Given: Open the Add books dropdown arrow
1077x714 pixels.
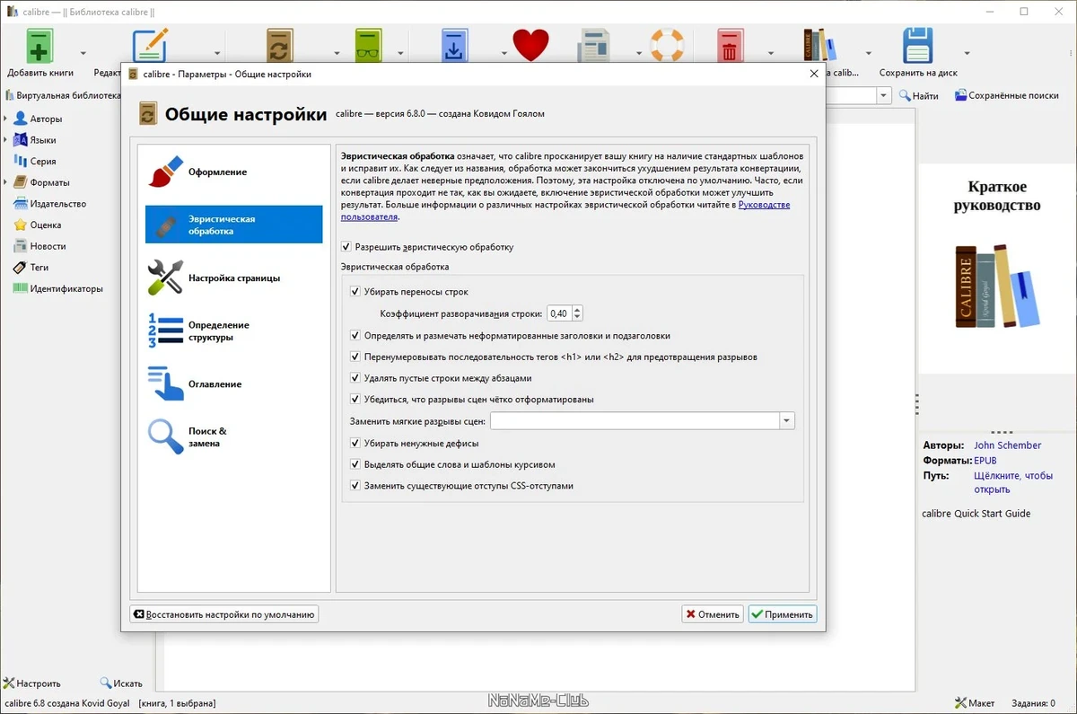Looking at the screenshot, I should pyautogui.click(x=83, y=53).
